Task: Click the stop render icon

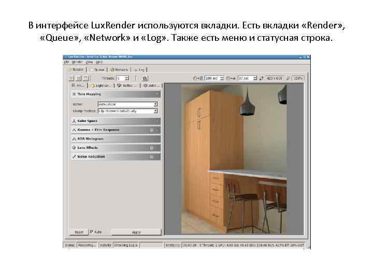Action: coord(86,79)
